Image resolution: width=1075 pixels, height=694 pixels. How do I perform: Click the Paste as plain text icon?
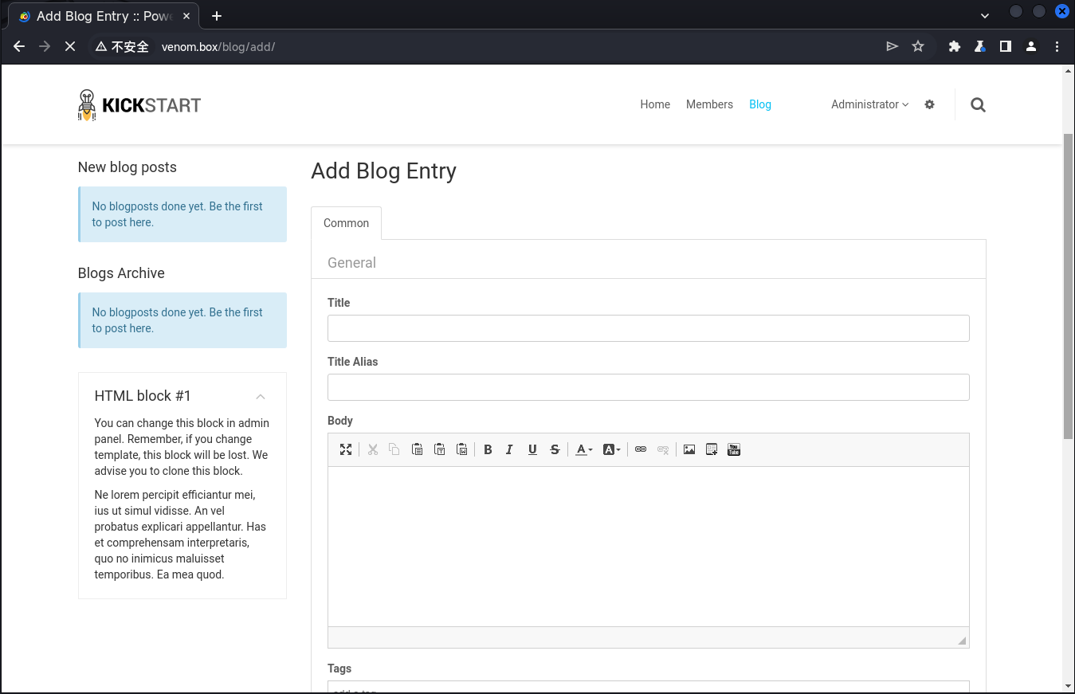click(x=439, y=449)
